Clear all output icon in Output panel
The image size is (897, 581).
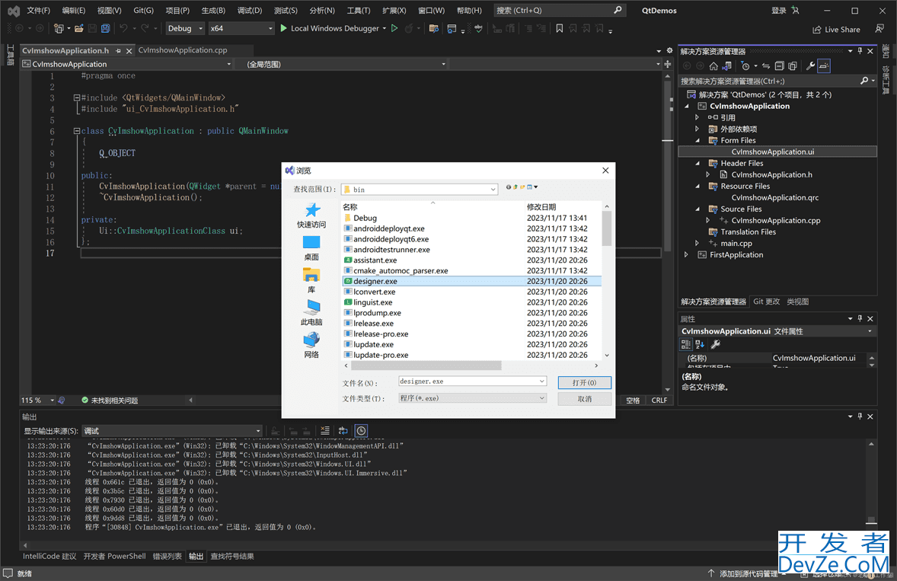click(x=325, y=430)
